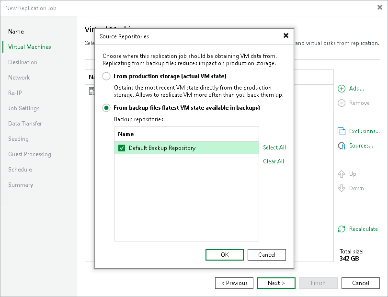Click the Add... label text
The width and height of the screenshot is (388, 297).
(356, 89)
